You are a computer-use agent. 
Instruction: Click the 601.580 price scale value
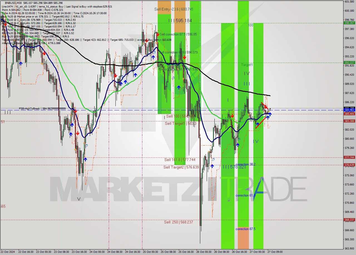(x=349, y=1)
